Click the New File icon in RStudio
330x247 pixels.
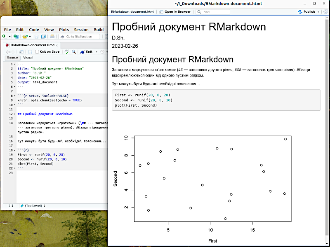4,36
